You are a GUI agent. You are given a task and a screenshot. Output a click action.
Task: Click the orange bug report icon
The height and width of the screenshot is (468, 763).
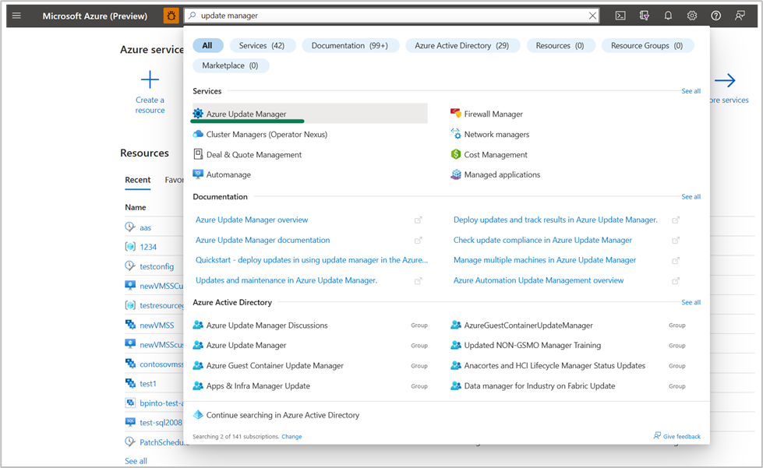coord(171,16)
